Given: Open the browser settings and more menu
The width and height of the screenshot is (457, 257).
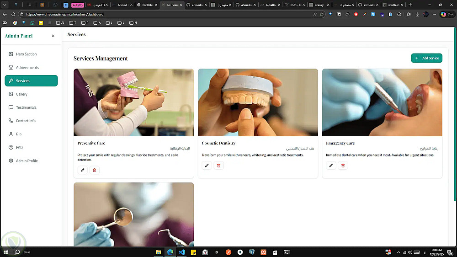Looking at the screenshot, I should [x=434, y=14].
